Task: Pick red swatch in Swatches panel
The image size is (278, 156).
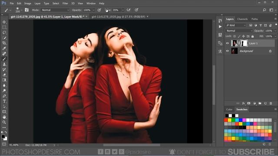Action: point(226,120)
